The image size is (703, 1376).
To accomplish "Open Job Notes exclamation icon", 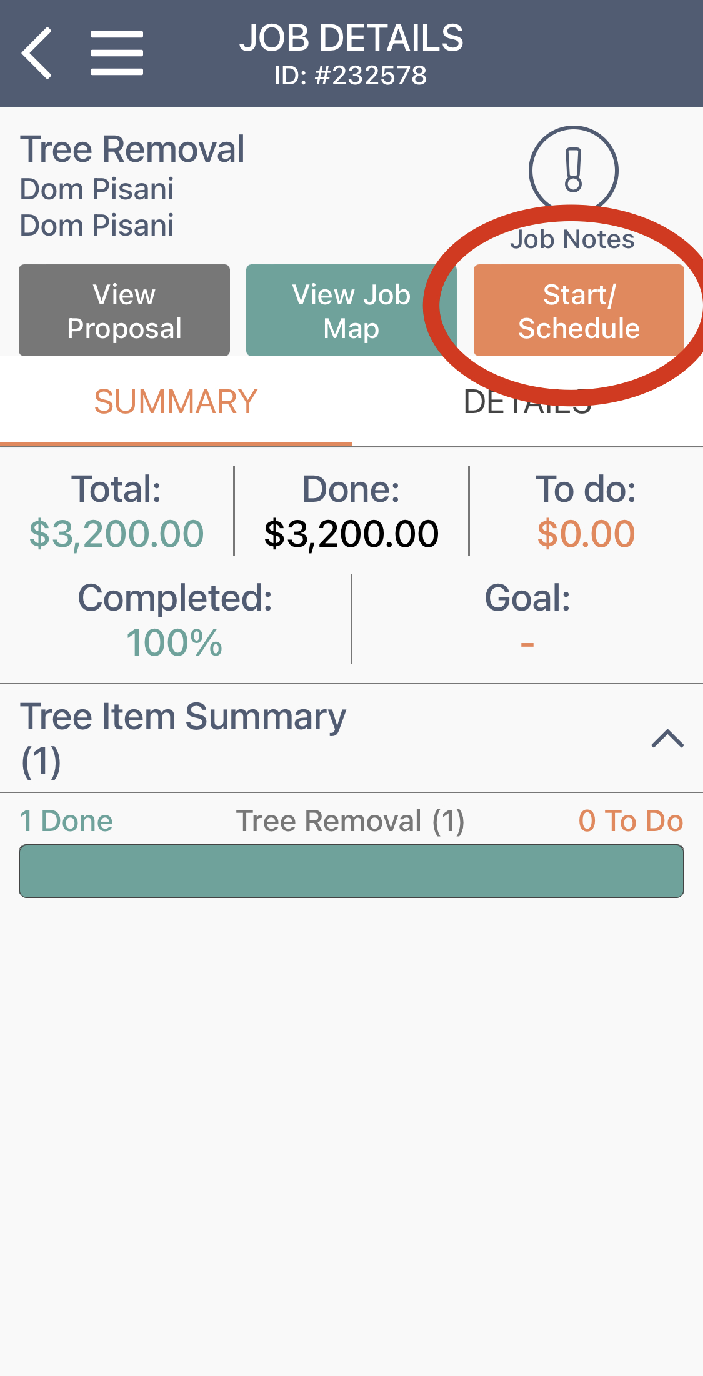I will [573, 170].
